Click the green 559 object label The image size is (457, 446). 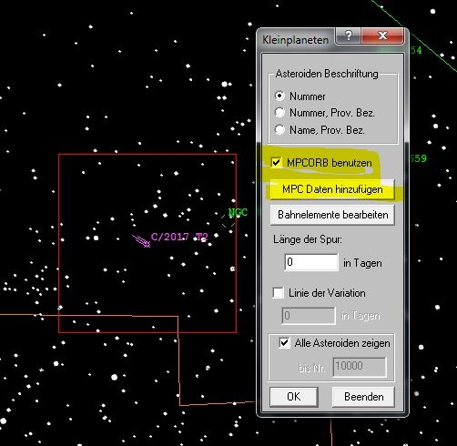click(418, 158)
